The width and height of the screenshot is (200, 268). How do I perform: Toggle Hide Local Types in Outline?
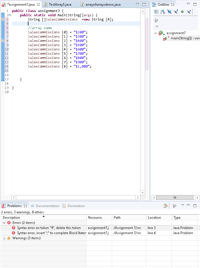189,12
